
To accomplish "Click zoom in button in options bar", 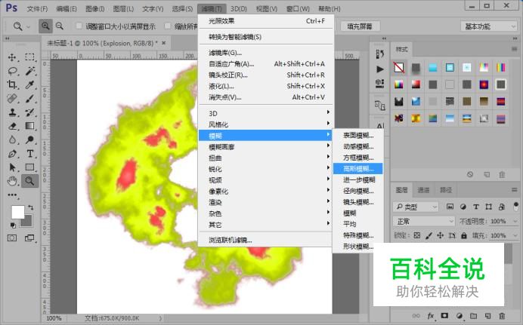I will pos(45,26).
